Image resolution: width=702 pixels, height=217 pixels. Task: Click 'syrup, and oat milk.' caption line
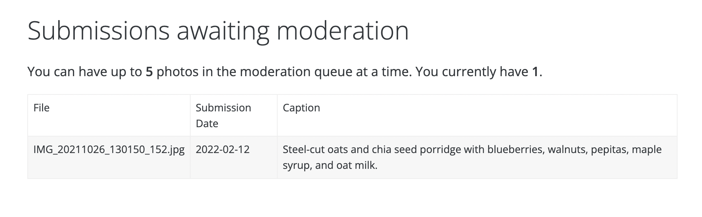coord(330,165)
